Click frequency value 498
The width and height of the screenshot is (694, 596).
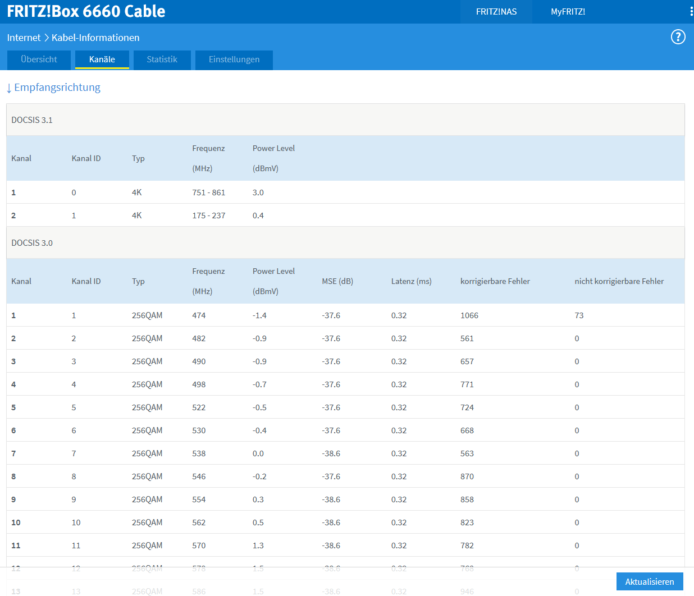(x=199, y=384)
